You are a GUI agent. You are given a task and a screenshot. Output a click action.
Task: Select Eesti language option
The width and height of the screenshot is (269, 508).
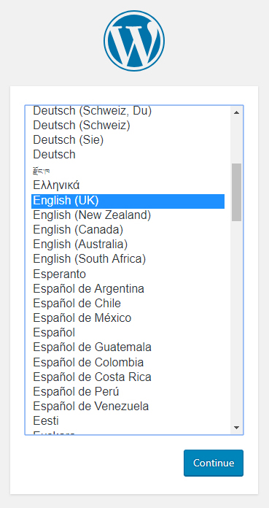128,421
